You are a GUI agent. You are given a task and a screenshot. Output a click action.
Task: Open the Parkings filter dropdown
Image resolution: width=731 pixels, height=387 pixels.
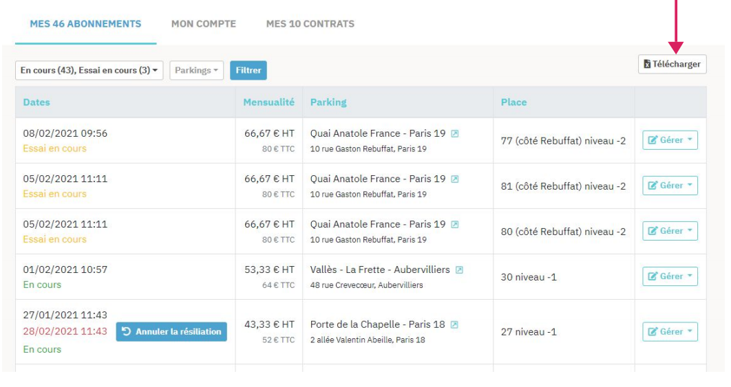[x=196, y=70]
